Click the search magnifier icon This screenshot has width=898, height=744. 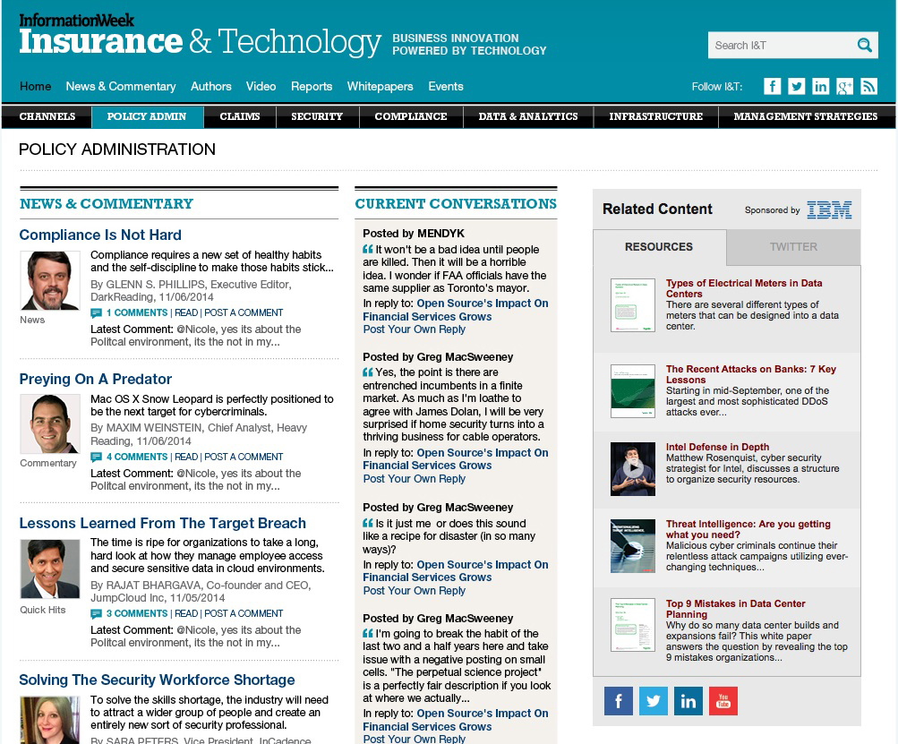click(x=864, y=46)
